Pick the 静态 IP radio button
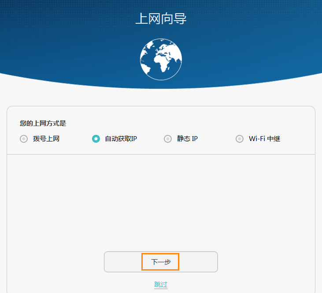The width and height of the screenshot is (322, 293). pos(167,139)
